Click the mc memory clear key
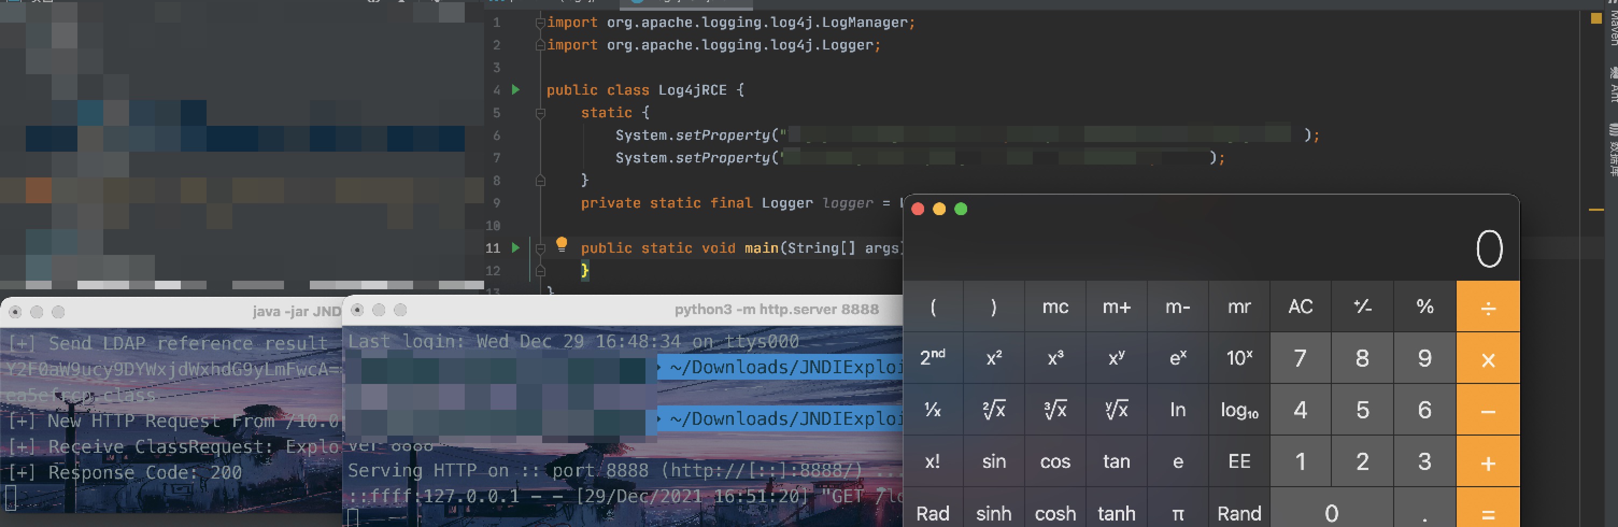The image size is (1618, 527). coord(1055,307)
